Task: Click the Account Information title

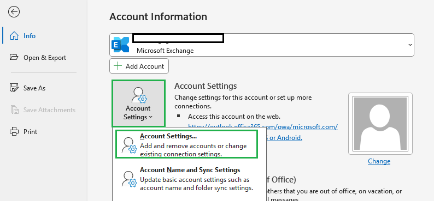Action: pyautogui.click(x=158, y=17)
